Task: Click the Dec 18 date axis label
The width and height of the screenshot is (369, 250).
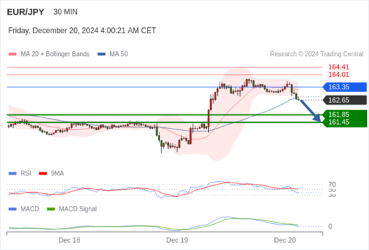Action: coord(69,240)
